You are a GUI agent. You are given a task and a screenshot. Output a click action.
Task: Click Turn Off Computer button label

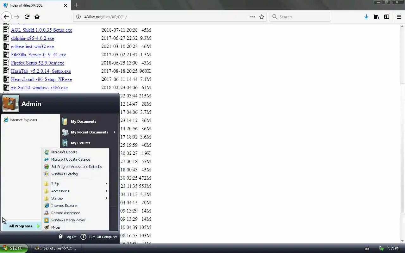click(x=103, y=237)
